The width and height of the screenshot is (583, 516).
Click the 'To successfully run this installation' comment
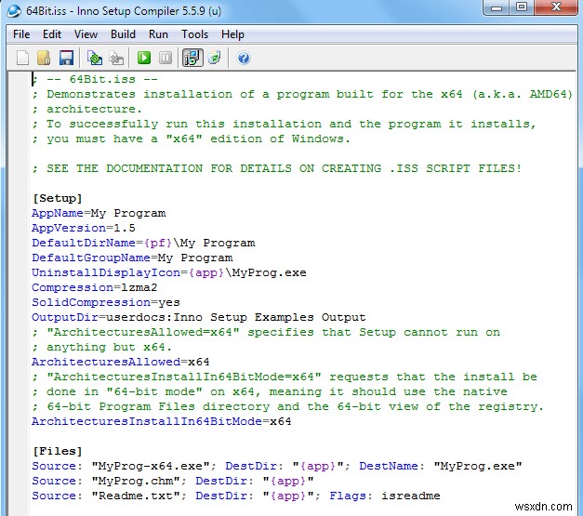(285, 125)
